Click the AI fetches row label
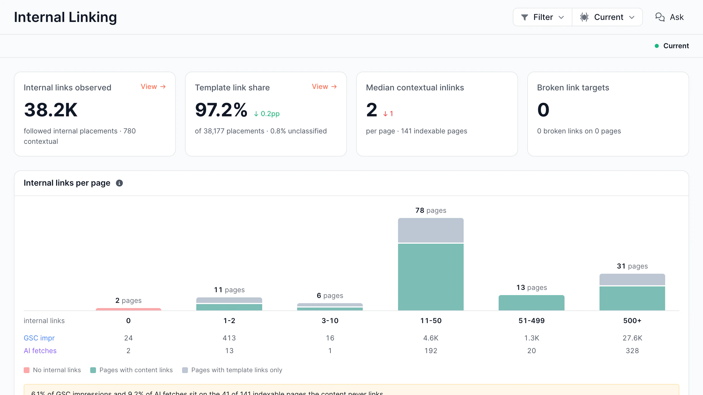This screenshot has height=395, width=703. coord(40,351)
